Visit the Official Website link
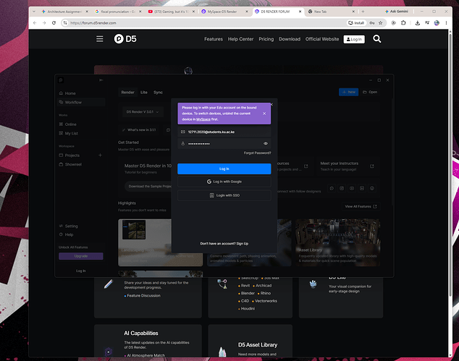This screenshot has width=459, height=361. tap(322, 39)
